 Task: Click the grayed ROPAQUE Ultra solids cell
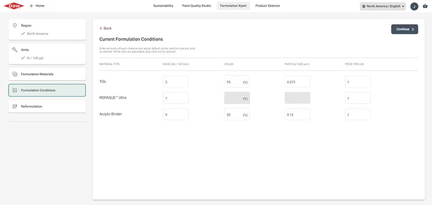coord(237,98)
